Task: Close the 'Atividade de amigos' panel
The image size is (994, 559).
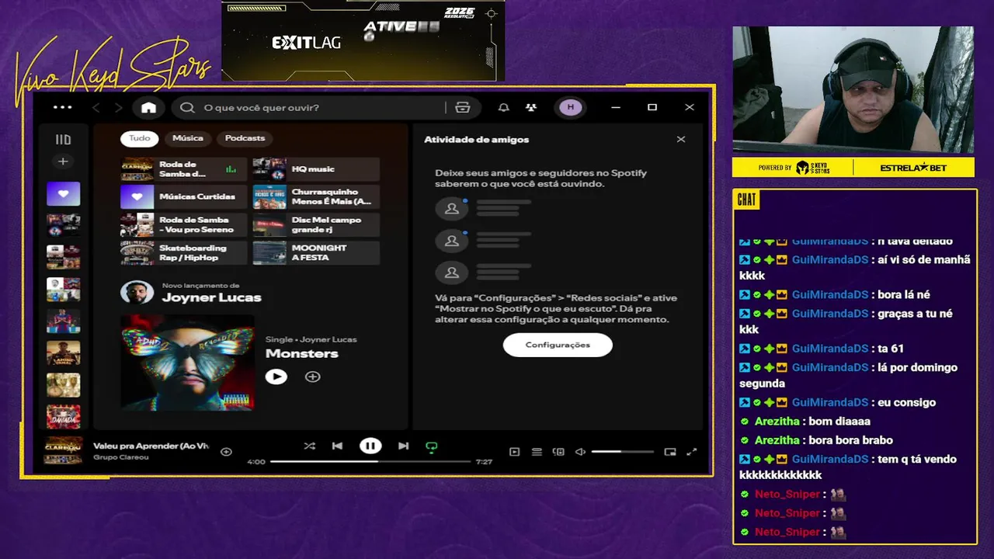Action: tap(681, 140)
